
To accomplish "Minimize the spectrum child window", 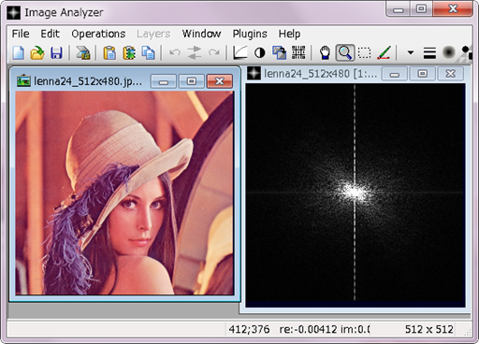I will coord(395,74).
